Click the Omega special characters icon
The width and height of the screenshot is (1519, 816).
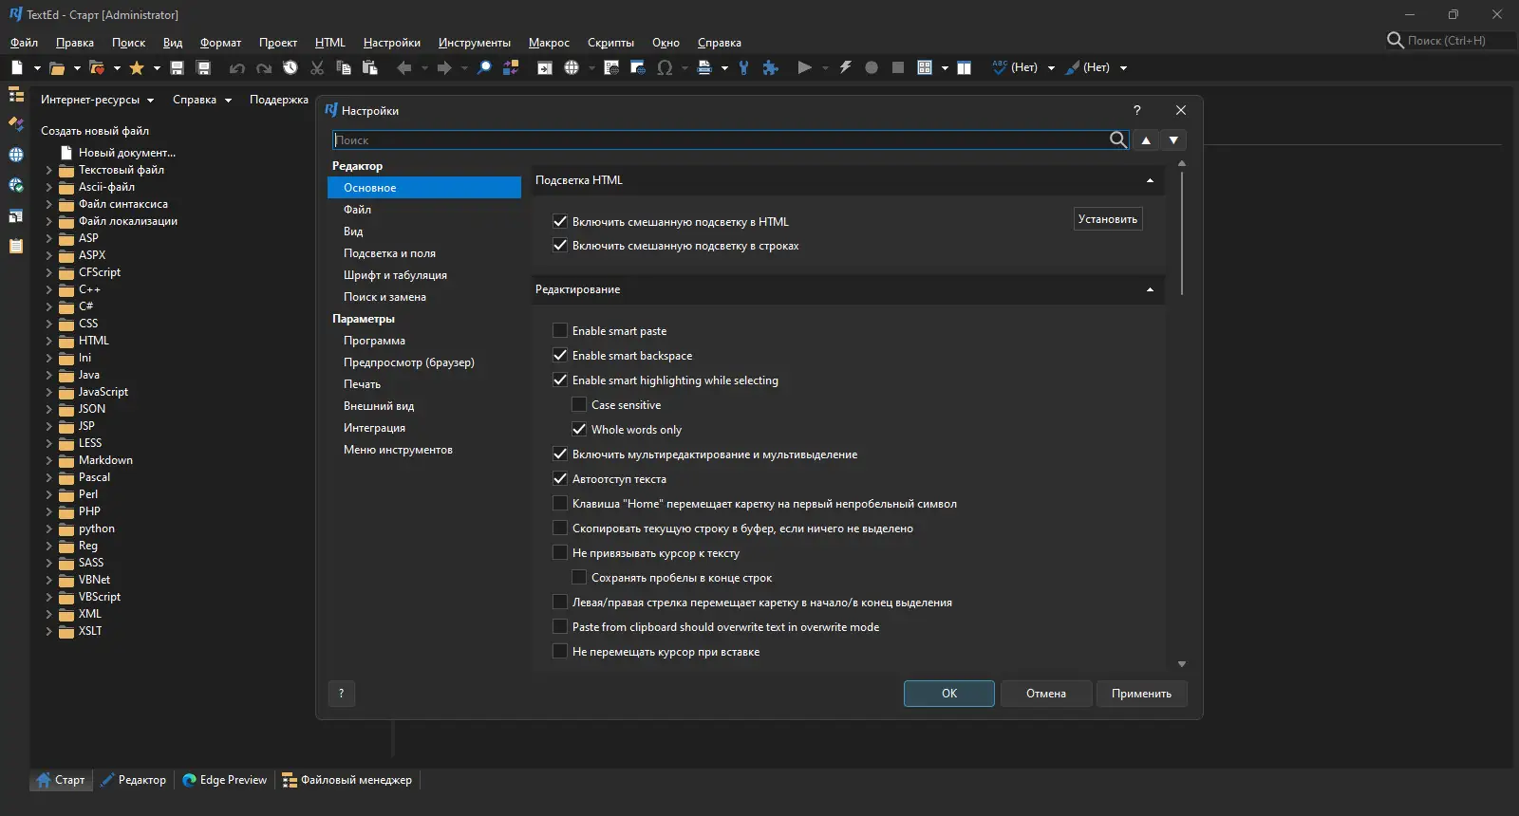[665, 67]
